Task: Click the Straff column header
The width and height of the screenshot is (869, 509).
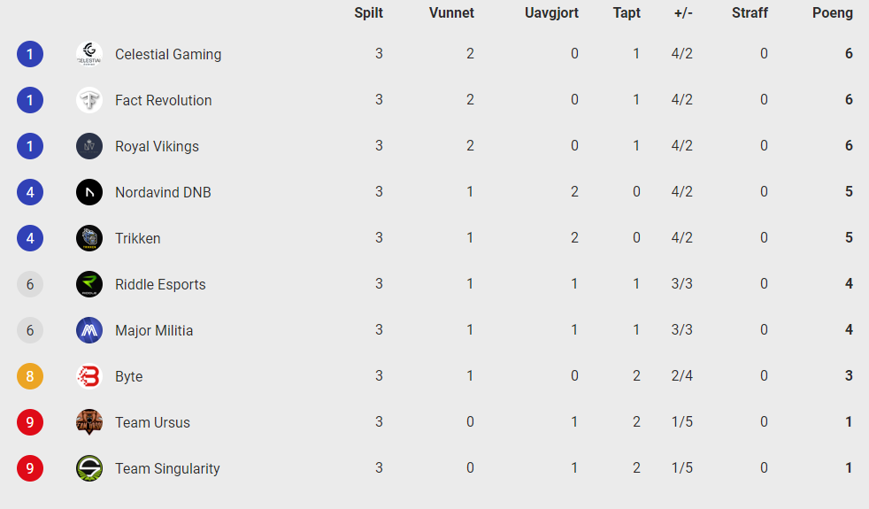Action: tap(750, 12)
